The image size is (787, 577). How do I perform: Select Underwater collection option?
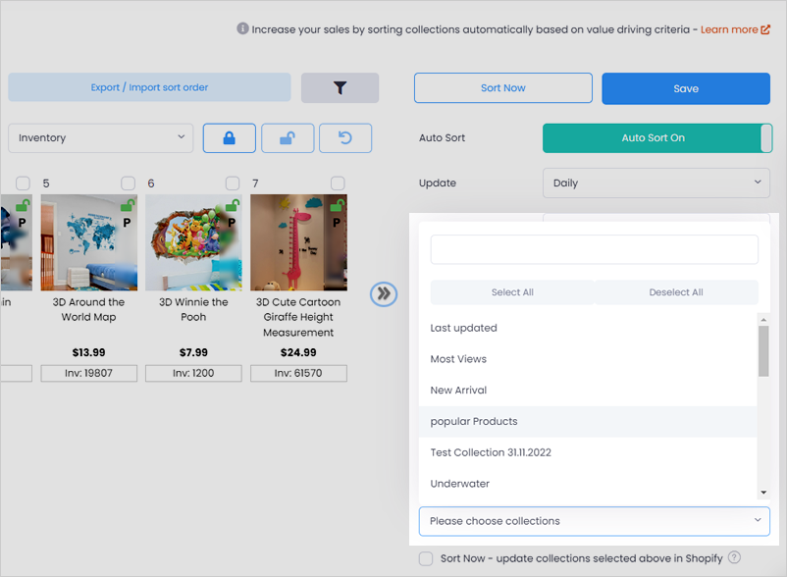588,484
